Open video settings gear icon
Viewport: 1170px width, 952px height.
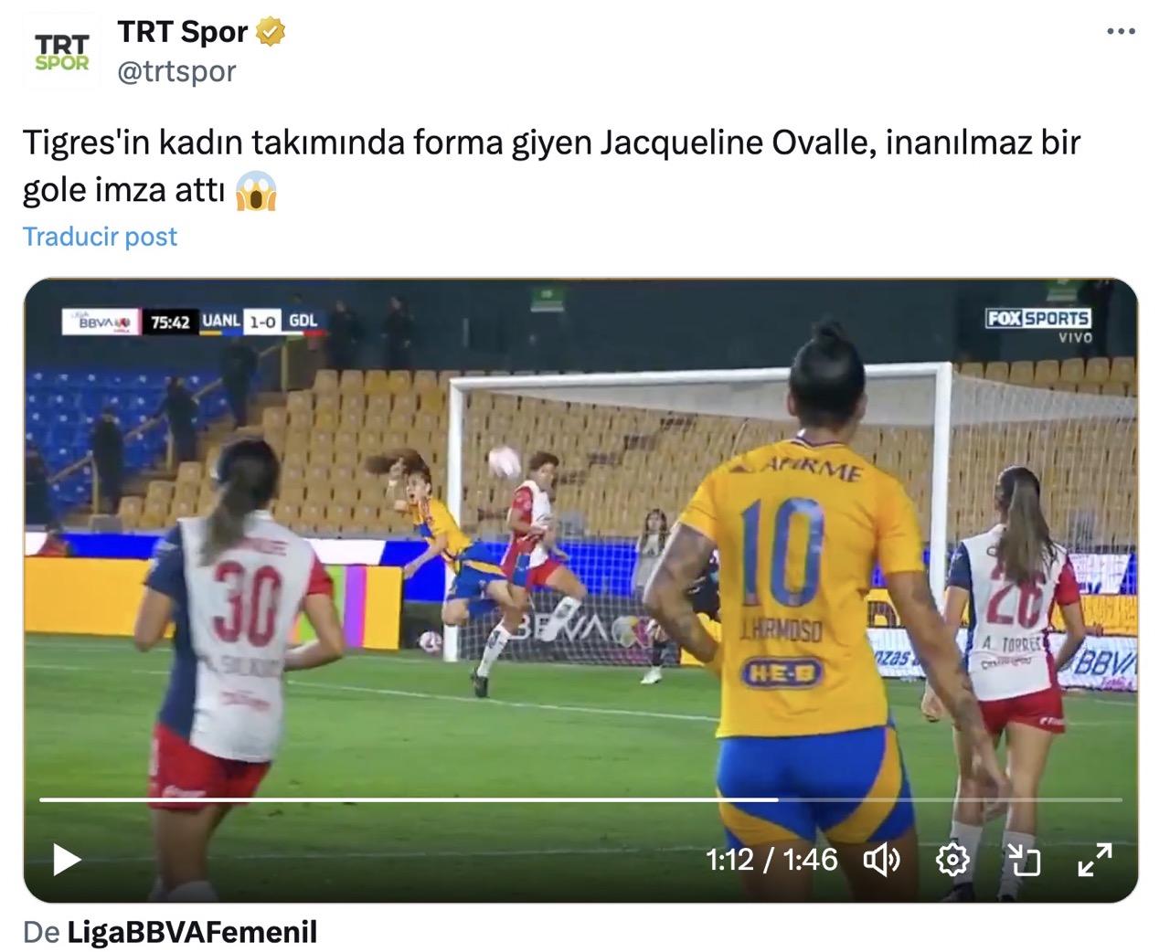point(952,860)
